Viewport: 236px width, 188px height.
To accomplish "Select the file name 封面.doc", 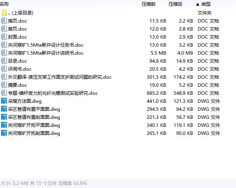I will click(x=18, y=37).
